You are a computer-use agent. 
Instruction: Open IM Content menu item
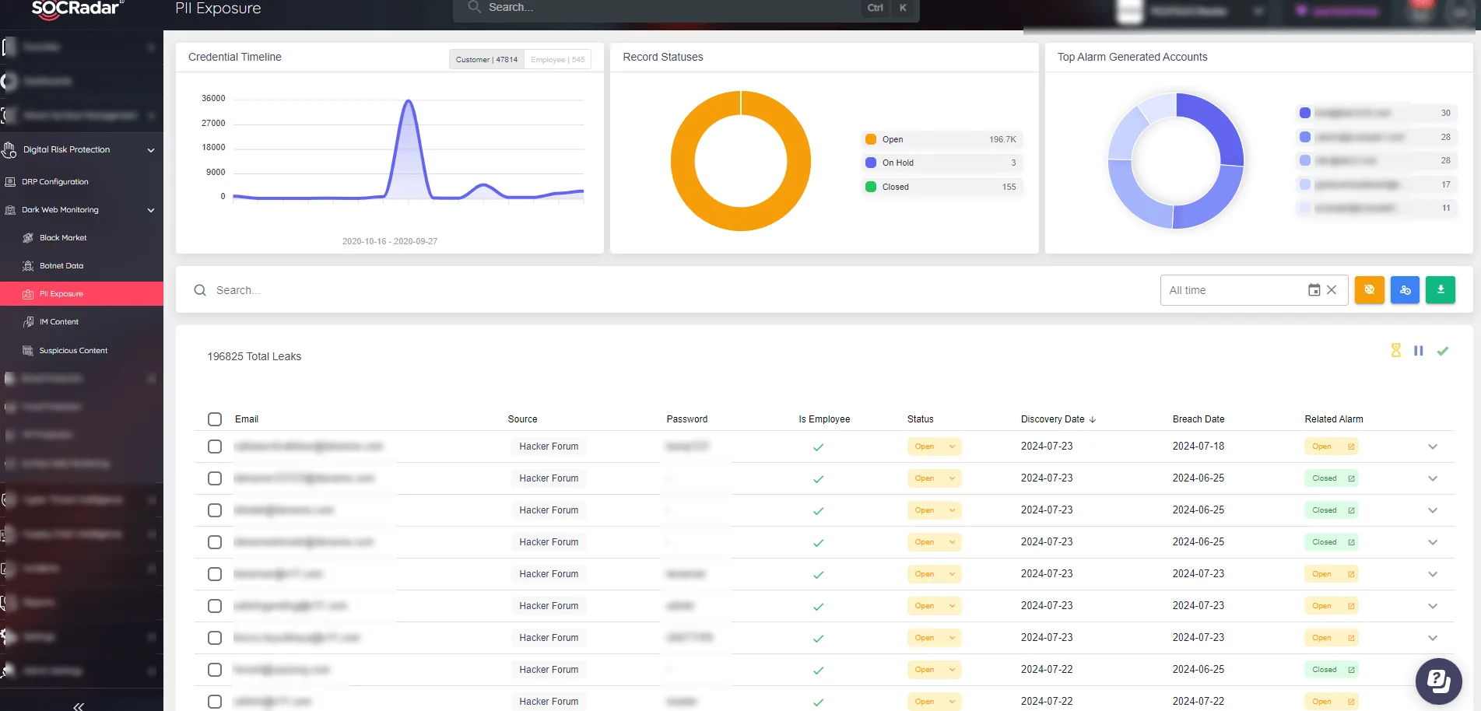(59, 322)
